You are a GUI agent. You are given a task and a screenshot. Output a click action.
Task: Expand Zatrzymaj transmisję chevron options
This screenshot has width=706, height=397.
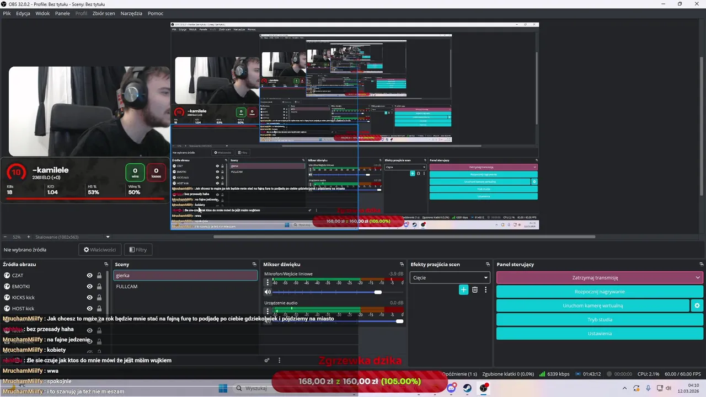point(698,278)
